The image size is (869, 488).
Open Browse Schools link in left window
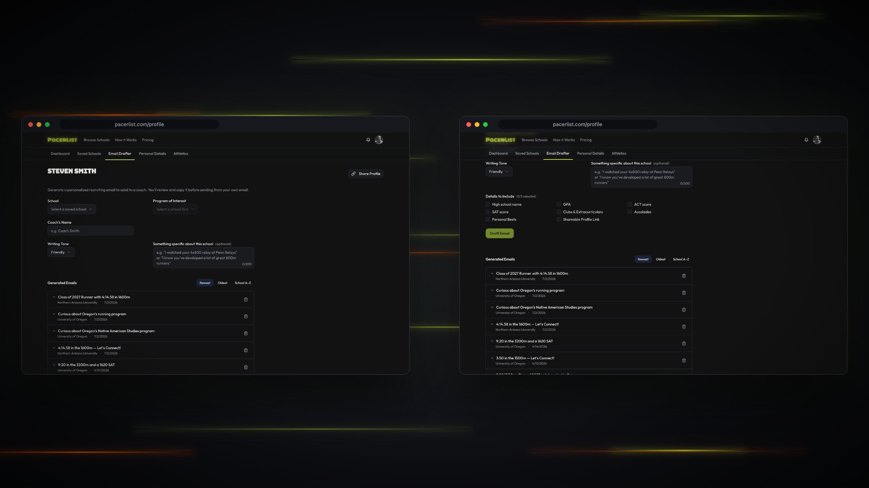point(96,140)
